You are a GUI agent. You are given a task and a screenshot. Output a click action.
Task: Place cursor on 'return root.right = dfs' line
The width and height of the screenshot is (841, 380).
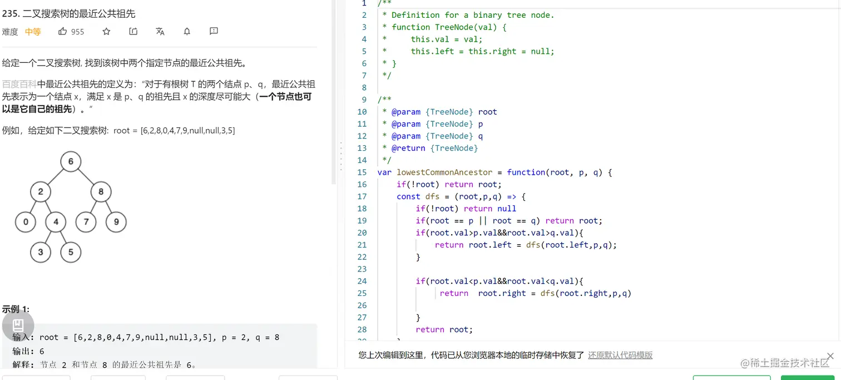(x=536, y=293)
